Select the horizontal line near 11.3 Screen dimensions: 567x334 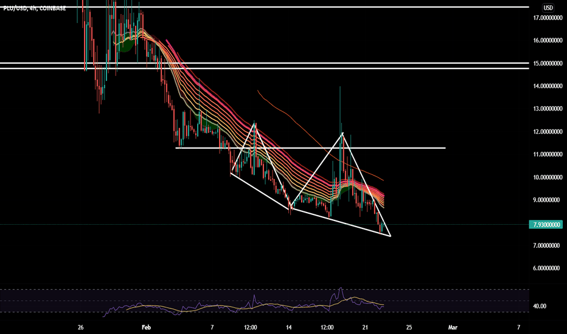[310, 148]
